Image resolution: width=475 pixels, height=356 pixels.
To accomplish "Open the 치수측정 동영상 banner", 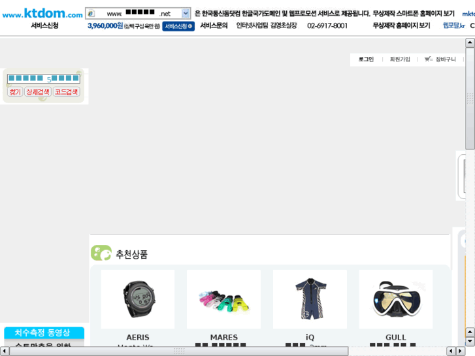I will 44,332.
